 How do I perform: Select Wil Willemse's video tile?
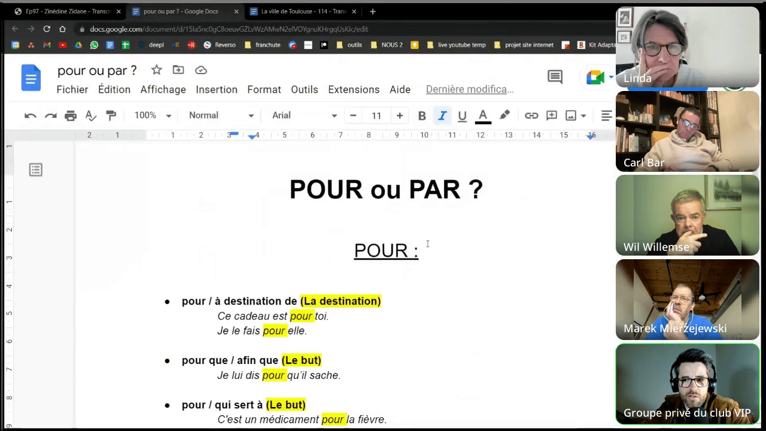(x=687, y=215)
